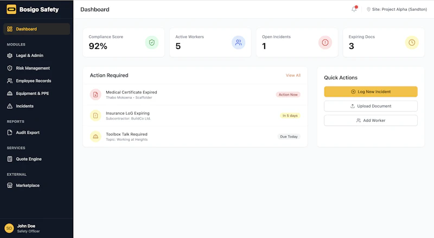Click the Legal & Admin scales icon

coord(10,55)
